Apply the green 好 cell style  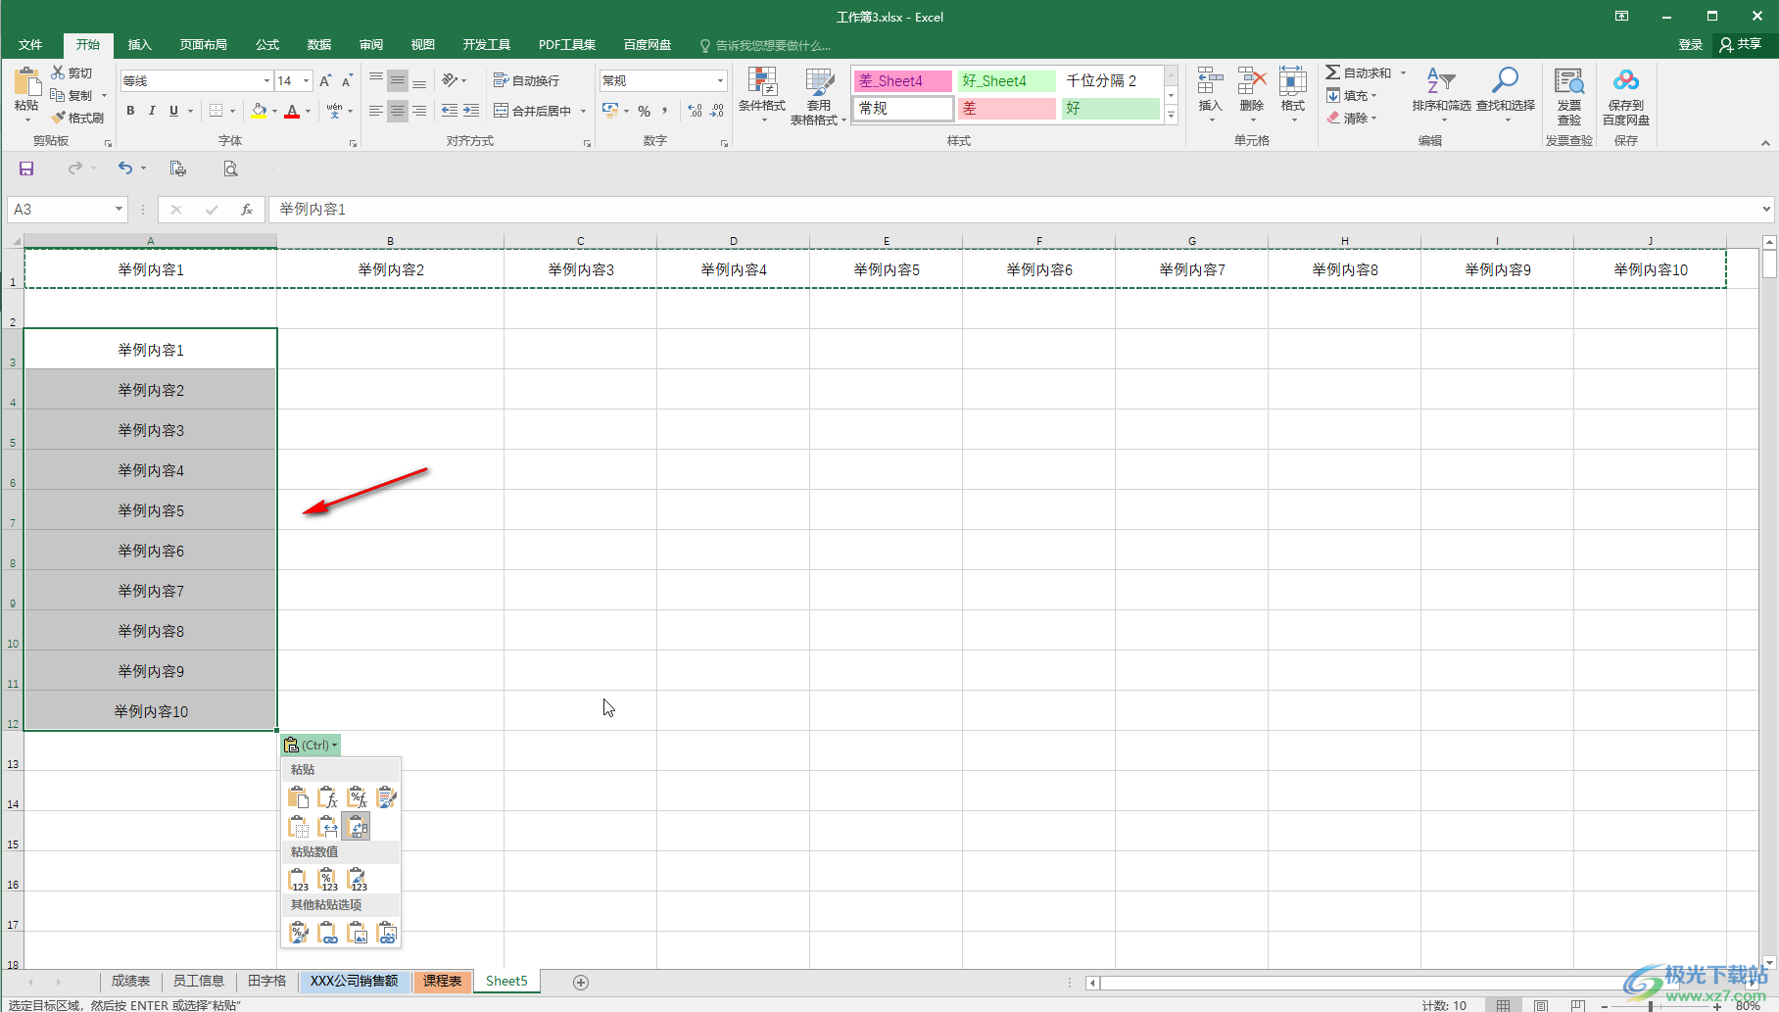pos(1110,108)
